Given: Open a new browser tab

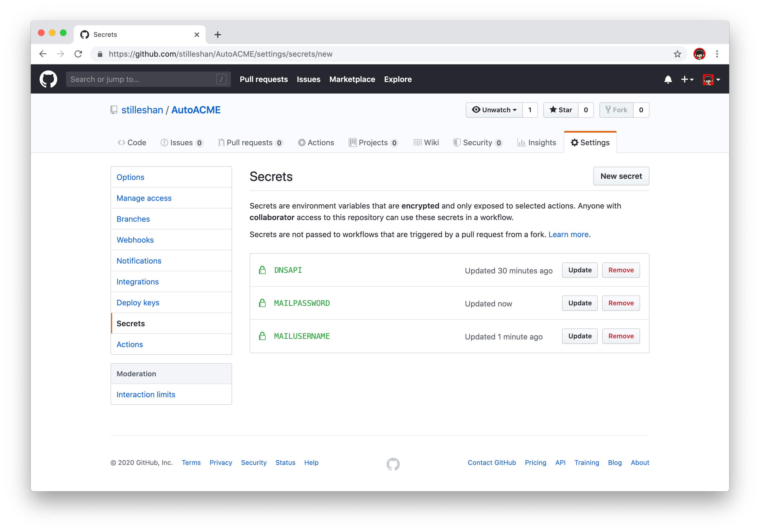Looking at the screenshot, I should point(217,35).
